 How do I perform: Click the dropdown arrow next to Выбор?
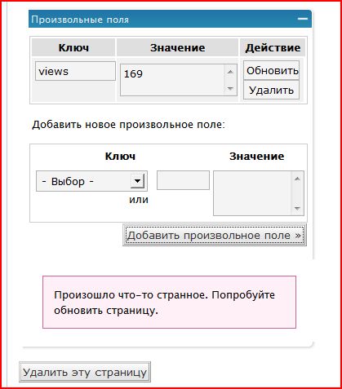(137, 181)
